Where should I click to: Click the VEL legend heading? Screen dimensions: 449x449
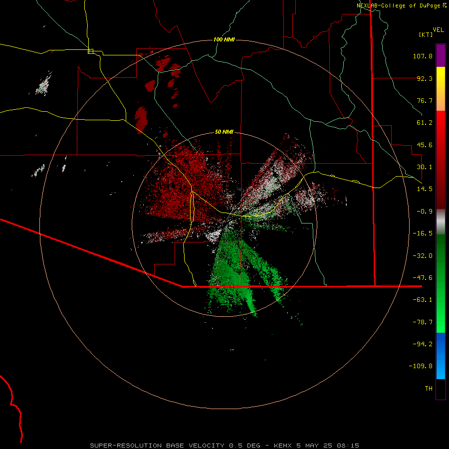[x=439, y=30]
